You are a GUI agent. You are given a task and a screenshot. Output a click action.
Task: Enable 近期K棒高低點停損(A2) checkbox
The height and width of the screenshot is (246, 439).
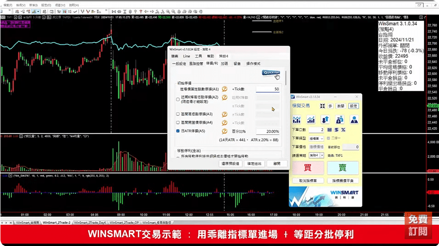coord(178,99)
